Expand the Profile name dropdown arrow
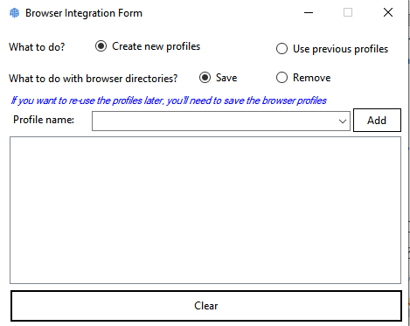 tap(343, 121)
